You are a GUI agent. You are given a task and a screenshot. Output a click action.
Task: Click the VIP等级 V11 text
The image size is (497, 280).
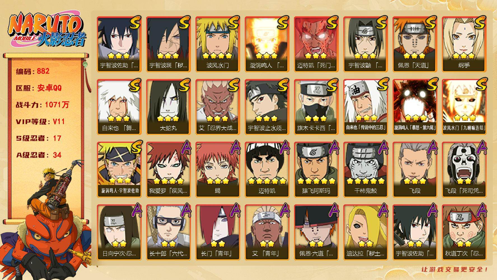[x=40, y=122]
